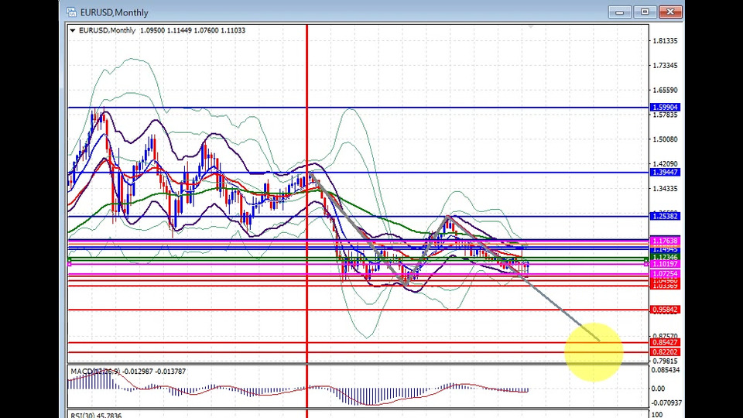743x418 pixels.
Task: Maximize the EURUSD chart window
Action: coord(644,12)
